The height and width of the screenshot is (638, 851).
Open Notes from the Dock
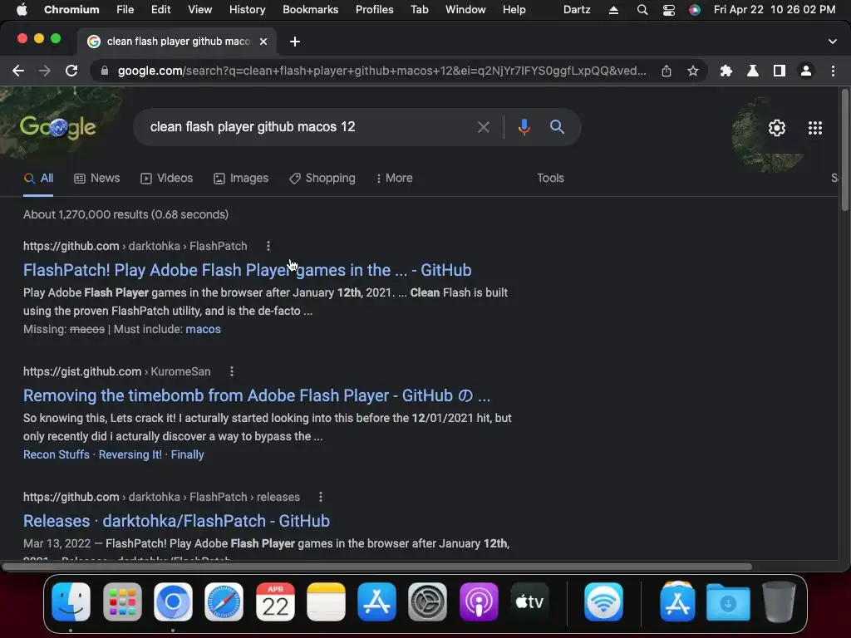click(x=326, y=601)
